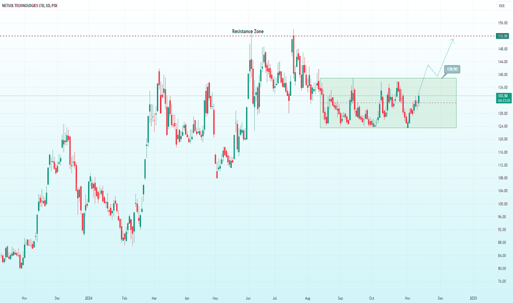Click the May label on time axis
Viewport: 513px width, 303px height.
215,299
